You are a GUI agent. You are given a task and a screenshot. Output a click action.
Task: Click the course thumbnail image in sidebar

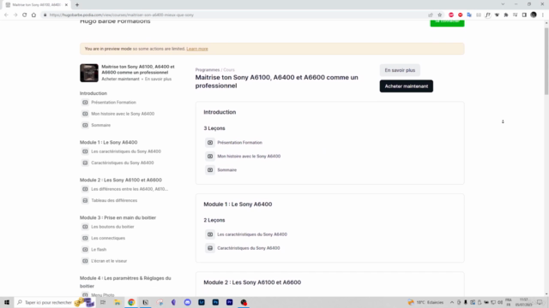(89, 73)
